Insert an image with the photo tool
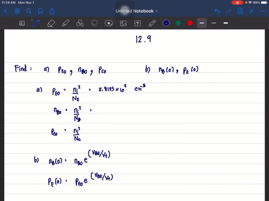 point(123,23)
